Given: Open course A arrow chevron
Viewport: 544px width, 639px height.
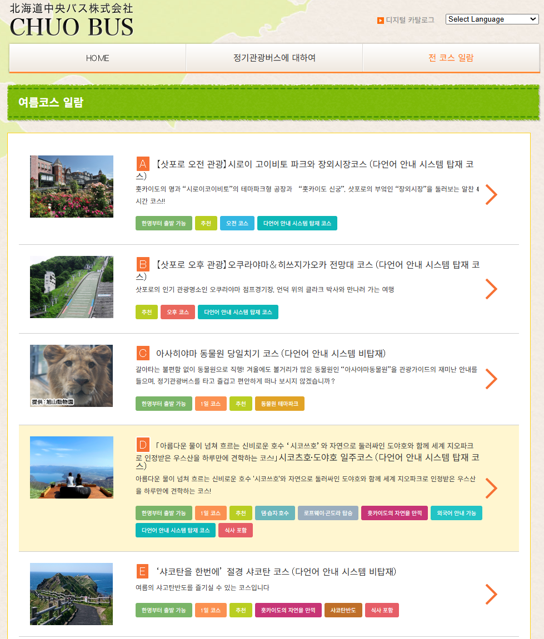Looking at the screenshot, I should point(491,194).
